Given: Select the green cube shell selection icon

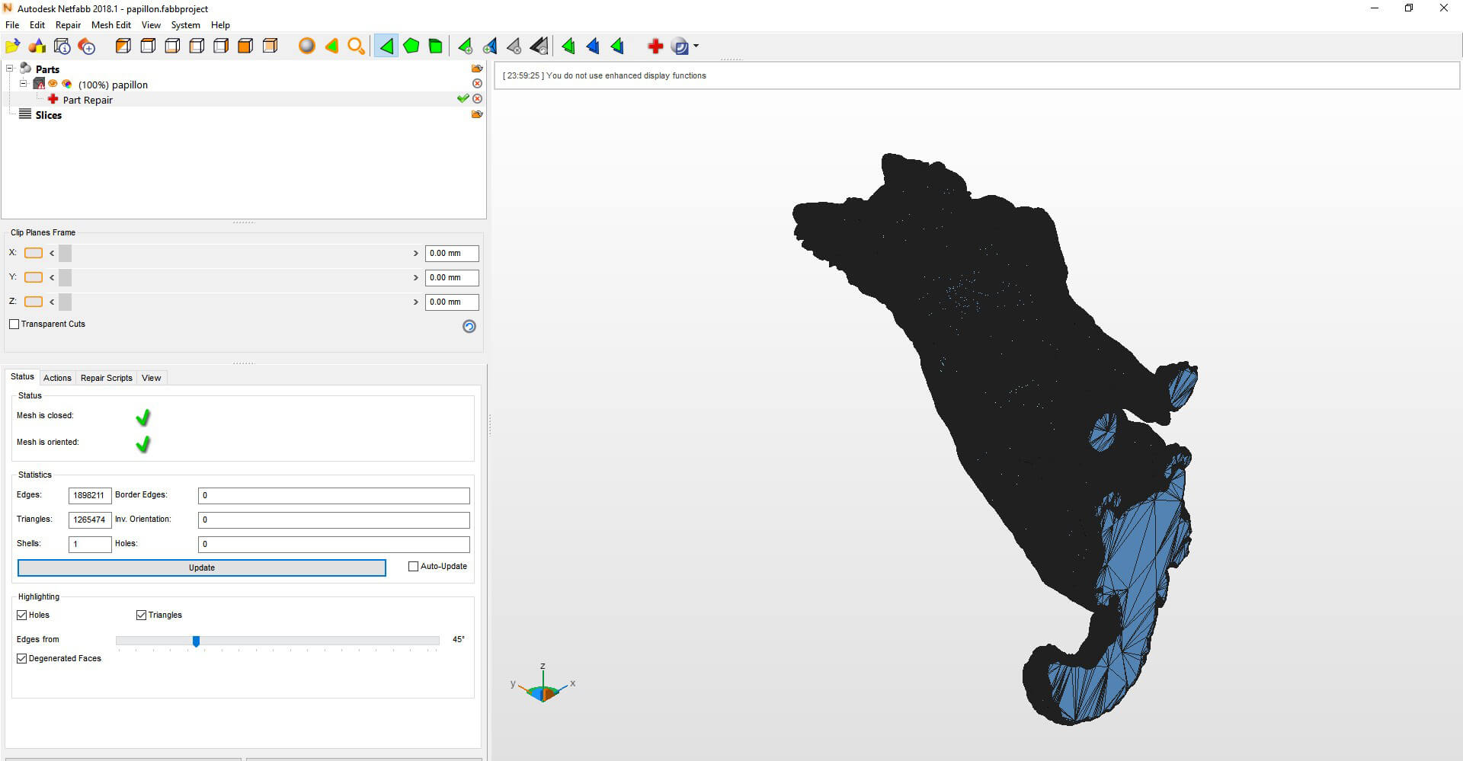Looking at the screenshot, I should coord(436,46).
